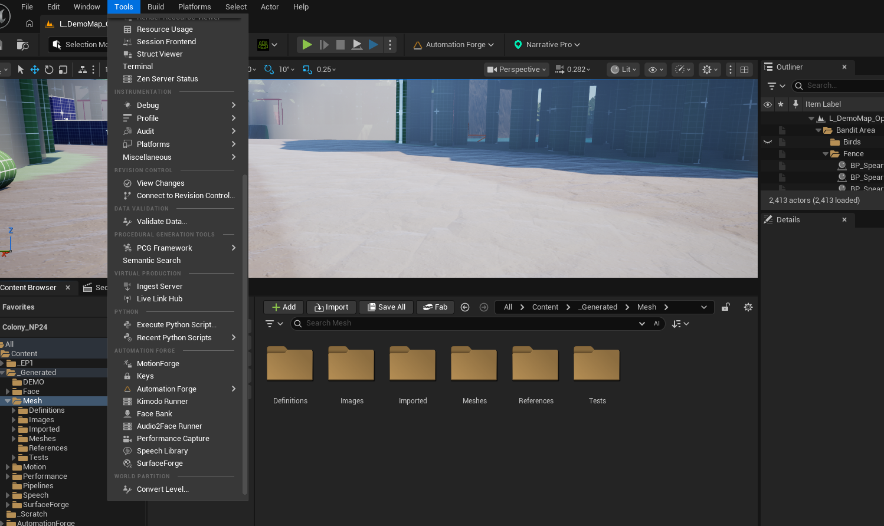Select the Select object arrow tool
The width and height of the screenshot is (884, 526).
coord(21,69)
